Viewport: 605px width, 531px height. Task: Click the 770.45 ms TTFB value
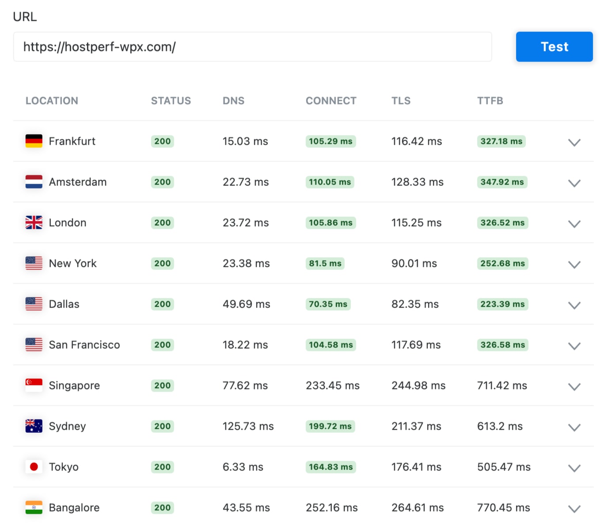(504, 508)
